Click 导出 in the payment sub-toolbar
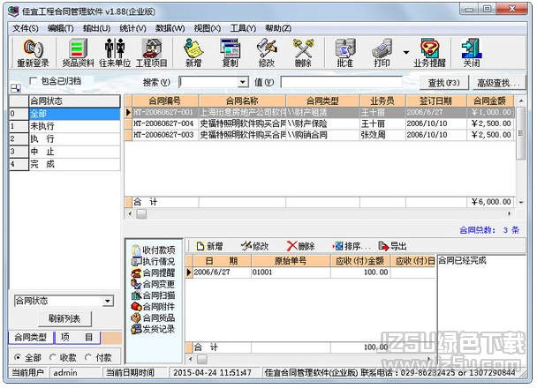The image size is (537, 388). click(x=392, y=246)
